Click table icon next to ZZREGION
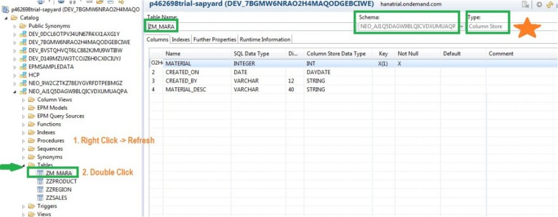The width and height of the screenshot is (558, 217). [40, 189]
